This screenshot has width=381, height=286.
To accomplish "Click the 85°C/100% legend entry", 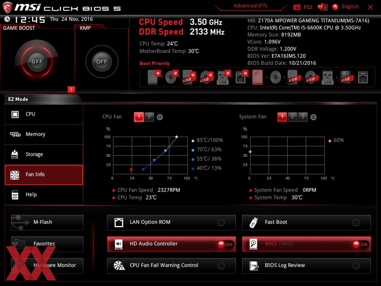I will coord(207,140).
